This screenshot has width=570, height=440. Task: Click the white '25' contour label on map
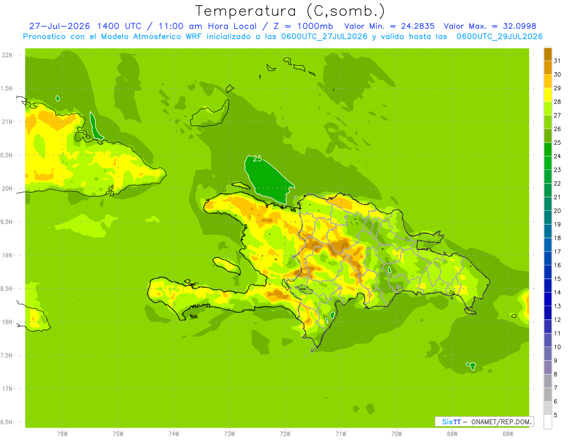click(x=257, y=159)
